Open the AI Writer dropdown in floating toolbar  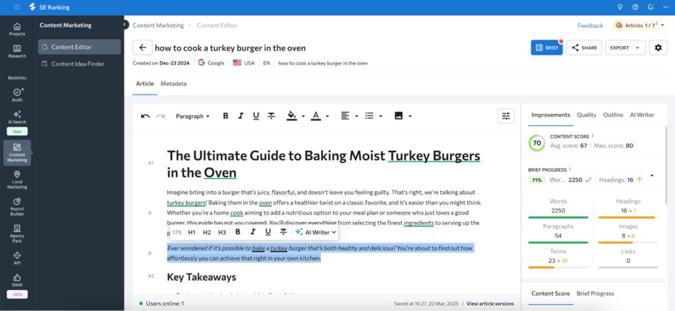tap(316, 232)
